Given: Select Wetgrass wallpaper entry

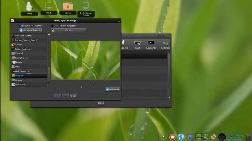Looking at the screenshot, I should (x=29, y=76).
